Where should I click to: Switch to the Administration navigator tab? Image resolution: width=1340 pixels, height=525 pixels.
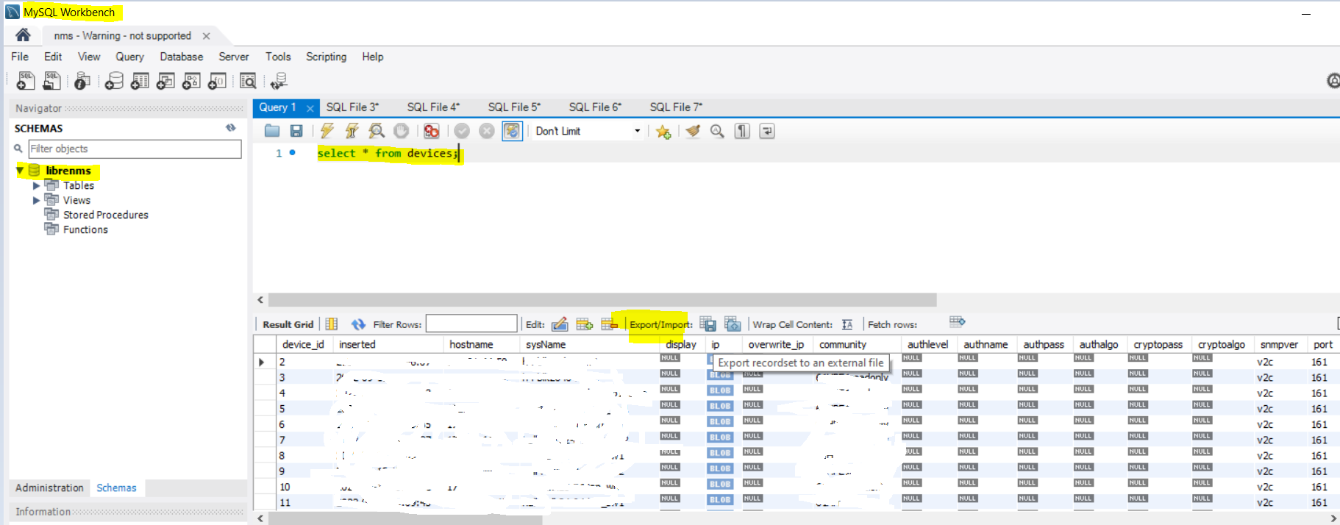pos(49,488)
